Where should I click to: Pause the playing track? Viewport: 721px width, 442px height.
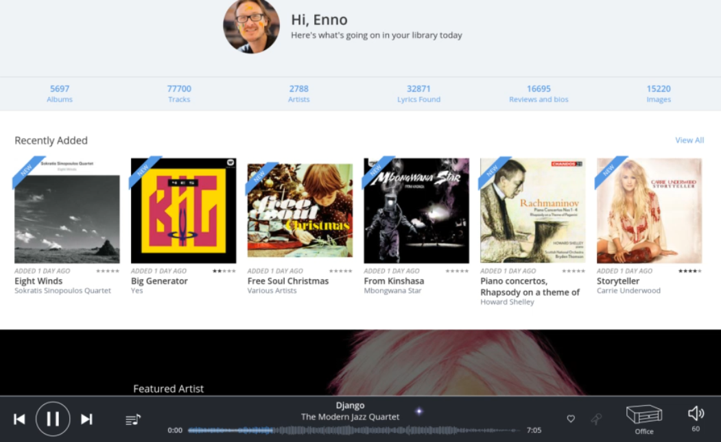53,419
